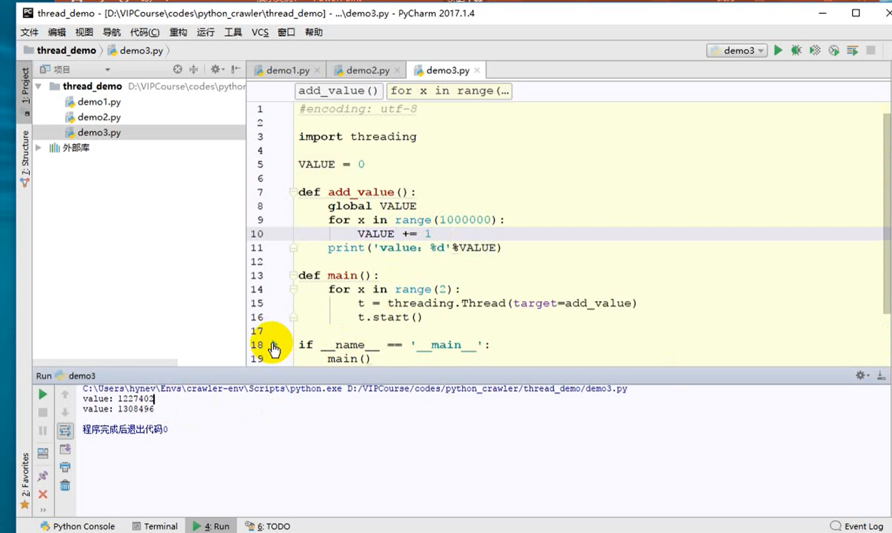This screenshot has height=533, width=892.
Task: Click the scroll-from-source target icon in Project panel
Action: click(x=178, y=69)
